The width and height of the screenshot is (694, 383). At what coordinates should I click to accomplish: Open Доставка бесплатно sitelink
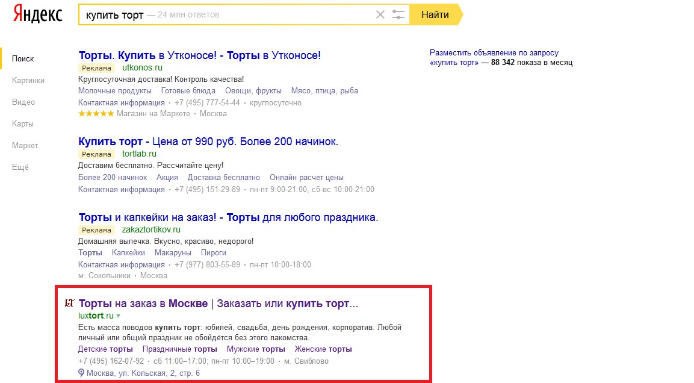[x=223, y=178]
